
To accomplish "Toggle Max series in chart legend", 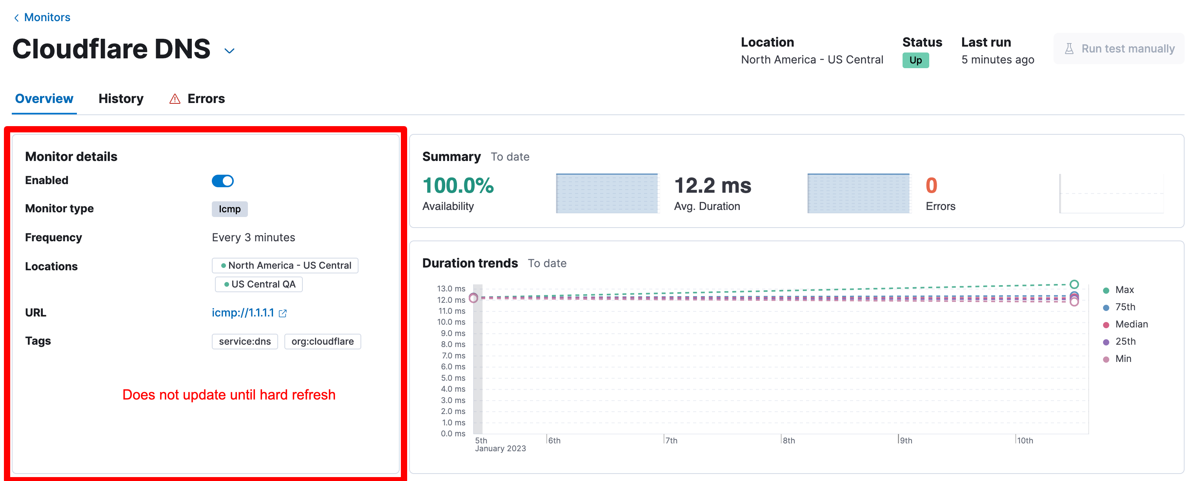I will click(x=1124, y=290).
